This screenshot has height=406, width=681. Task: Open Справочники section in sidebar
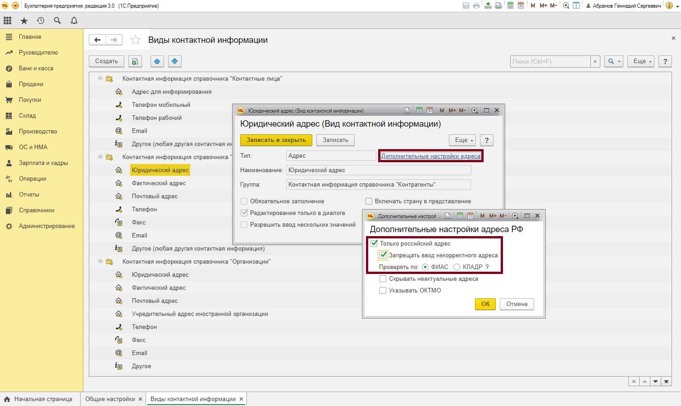point(37,210)
